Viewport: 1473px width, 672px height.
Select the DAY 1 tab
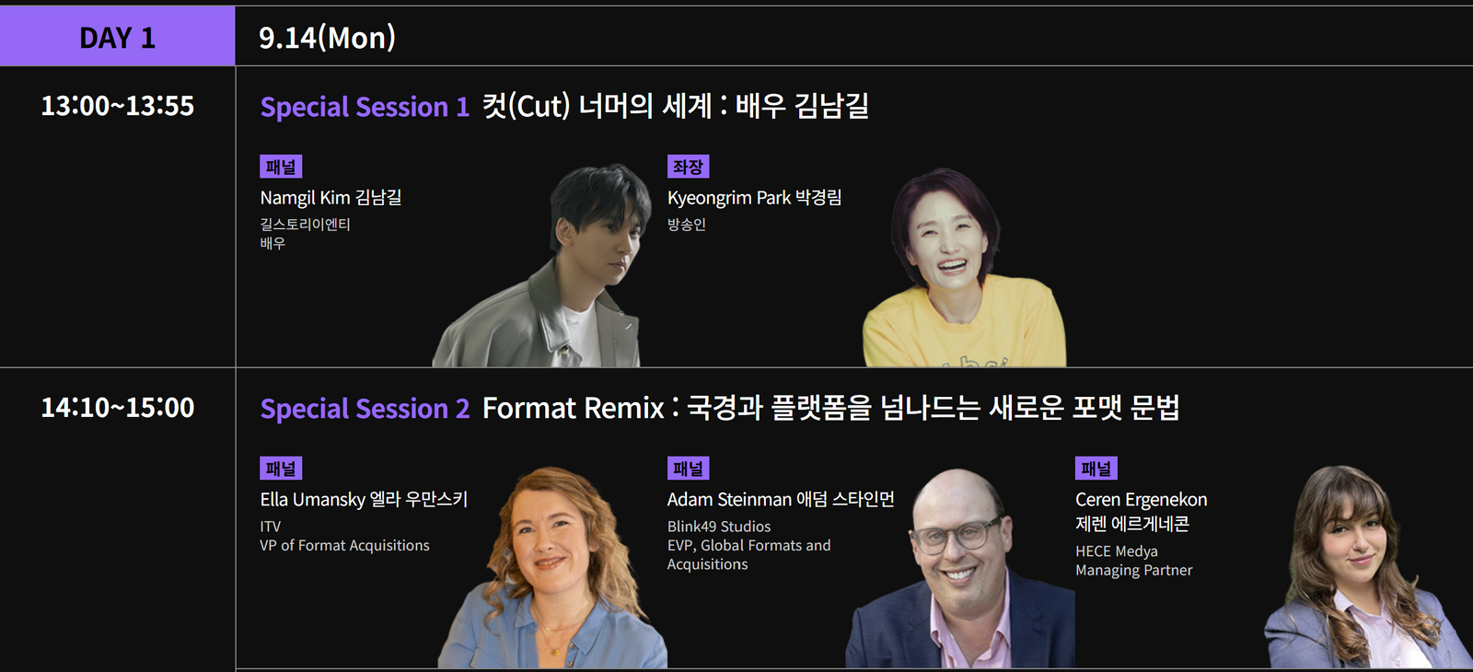(x=117, y=37)
